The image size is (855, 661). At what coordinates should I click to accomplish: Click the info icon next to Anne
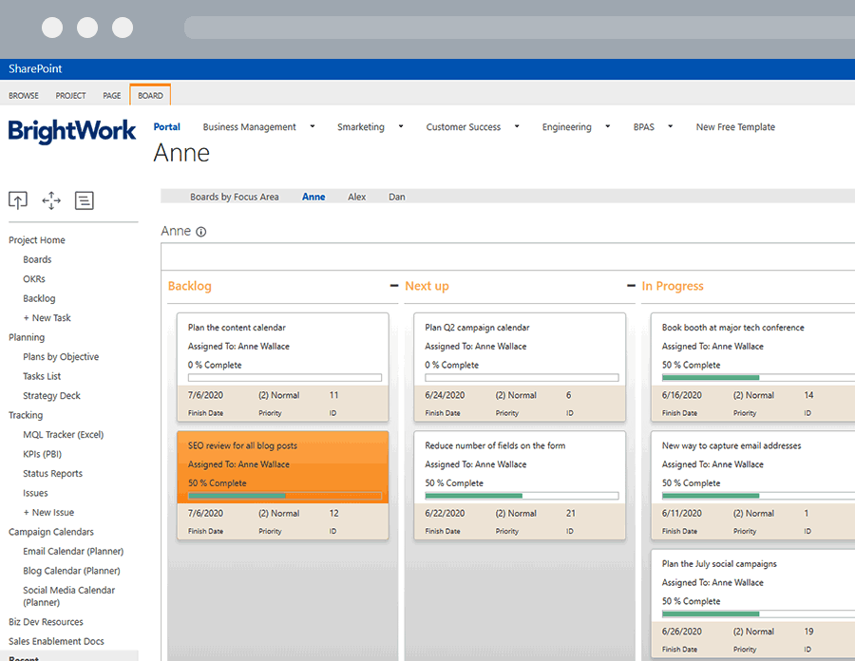pos(201,232)
